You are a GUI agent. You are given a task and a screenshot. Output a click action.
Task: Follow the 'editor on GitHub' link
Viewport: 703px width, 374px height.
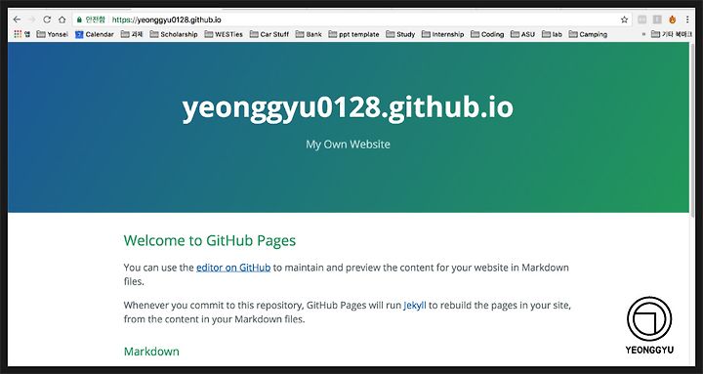tap(233, 268)
